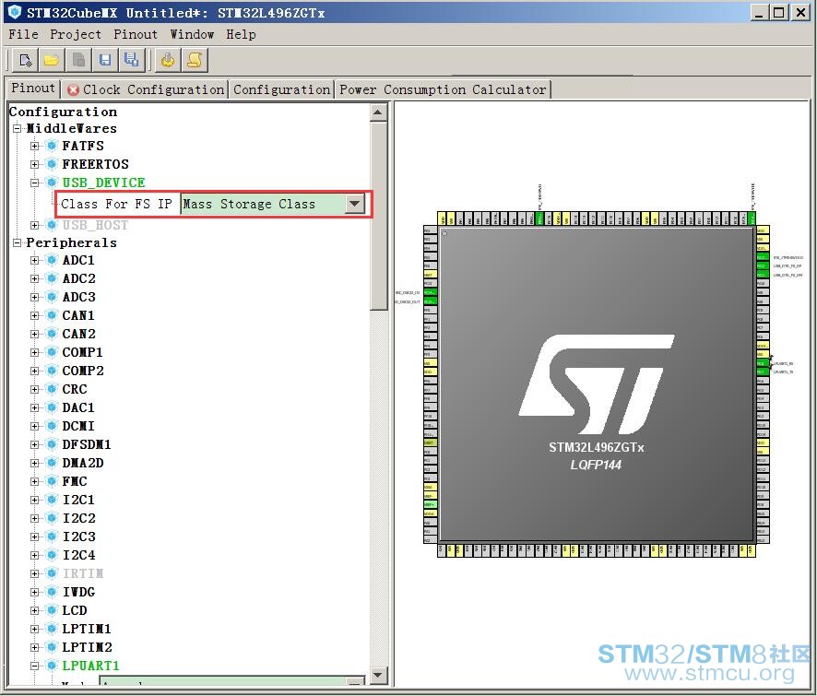Viewport: 817px width, 696px height.
Task: Open the Pinout menu
Action: [136, 34]
